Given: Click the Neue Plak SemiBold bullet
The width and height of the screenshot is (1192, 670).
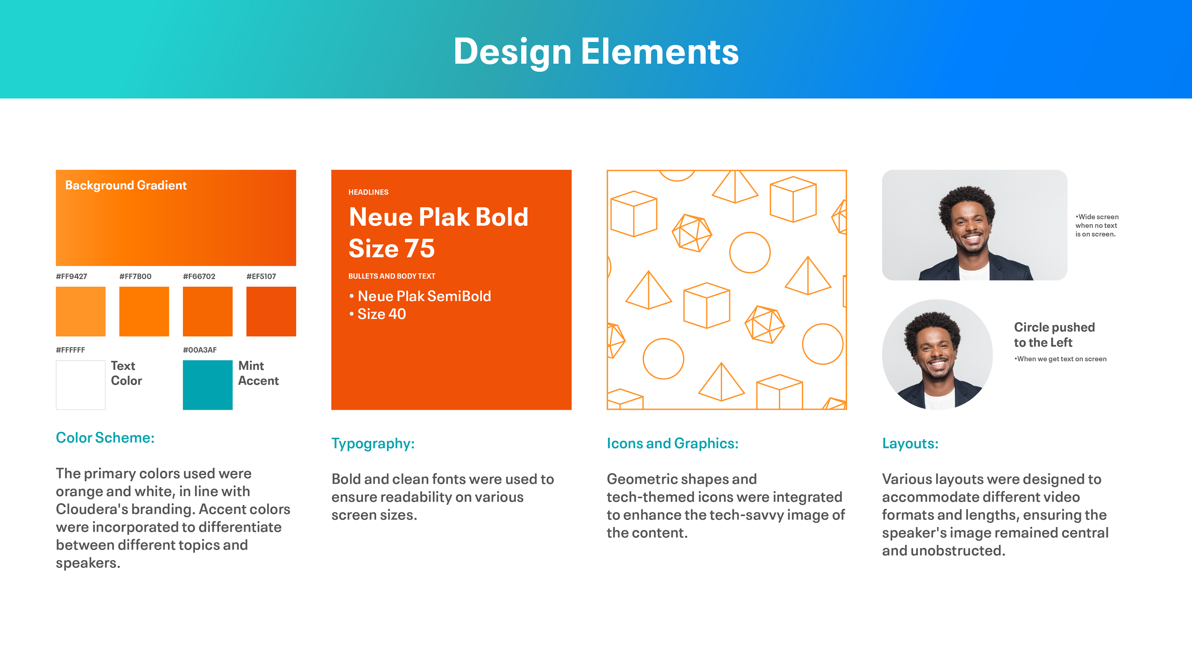Looking at the screenshot, I should pyautogui.click(x=423, y=296).
